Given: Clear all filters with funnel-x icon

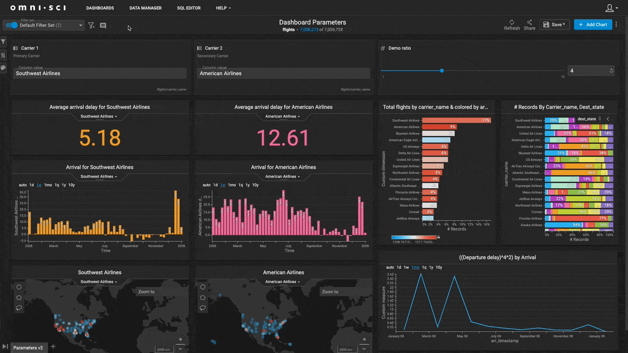Looking at the screenshot, I should [91, 25].
